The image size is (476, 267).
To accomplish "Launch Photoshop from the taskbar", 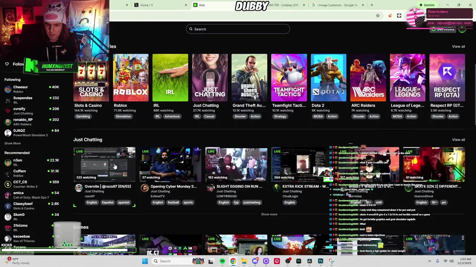I will pos(321,261).
